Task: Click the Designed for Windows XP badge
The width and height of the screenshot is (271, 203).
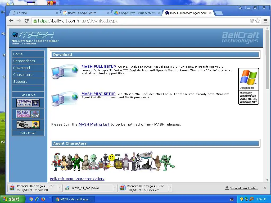Action: point(249,86)
